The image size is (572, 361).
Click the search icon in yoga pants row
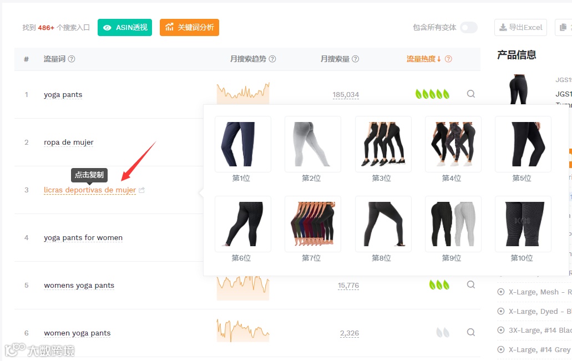point(471,94)
